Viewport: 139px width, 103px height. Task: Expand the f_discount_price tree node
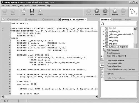pos(104,35)
